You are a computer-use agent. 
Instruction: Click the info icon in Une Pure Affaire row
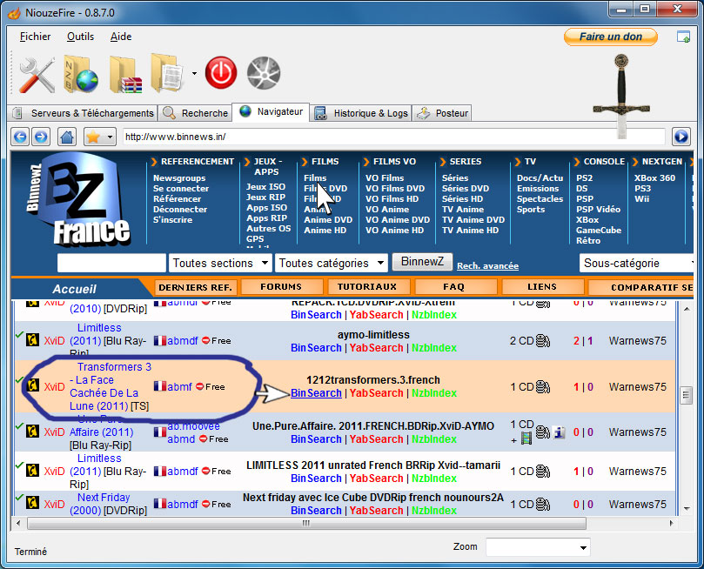559,432
